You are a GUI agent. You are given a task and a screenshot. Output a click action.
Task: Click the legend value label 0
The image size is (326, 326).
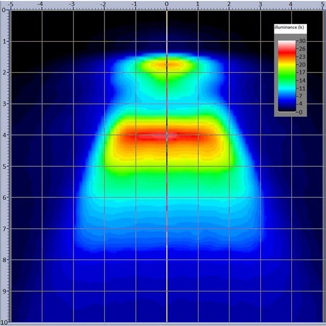[x=299, y=111]
